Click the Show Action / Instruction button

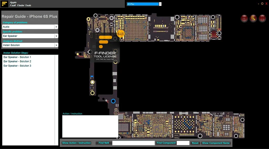click(x=76, y=143)
